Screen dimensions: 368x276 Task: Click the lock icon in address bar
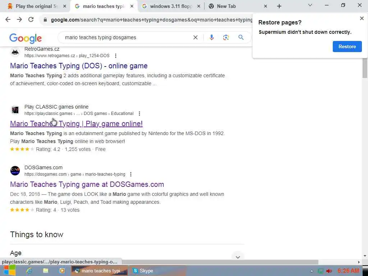[x=45, y=20]
